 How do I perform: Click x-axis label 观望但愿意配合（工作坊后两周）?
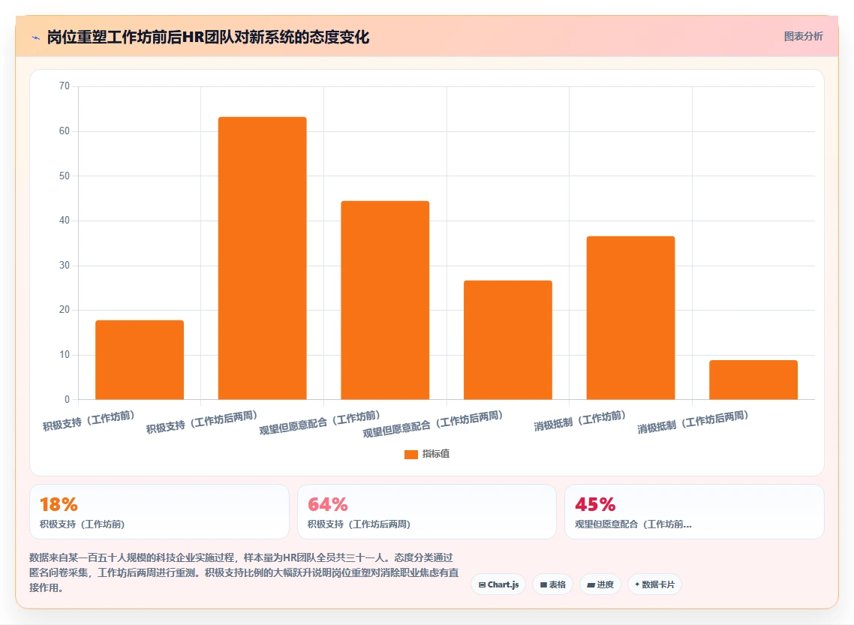coord(433,424)
